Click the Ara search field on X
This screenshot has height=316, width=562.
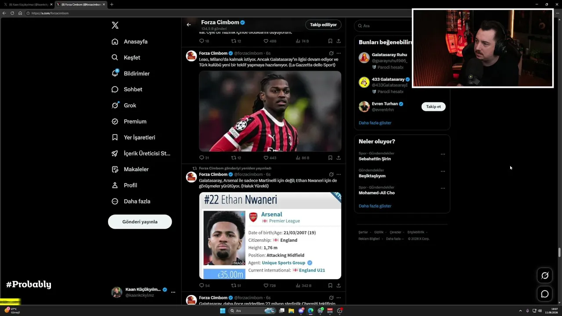pyautogui.click(x=383, y=26)
